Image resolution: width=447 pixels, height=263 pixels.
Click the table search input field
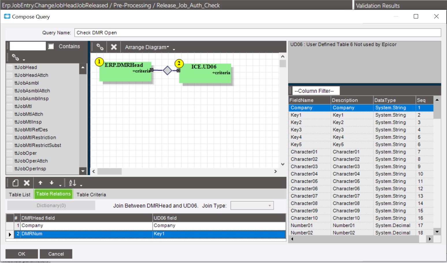tap(28, 46)
